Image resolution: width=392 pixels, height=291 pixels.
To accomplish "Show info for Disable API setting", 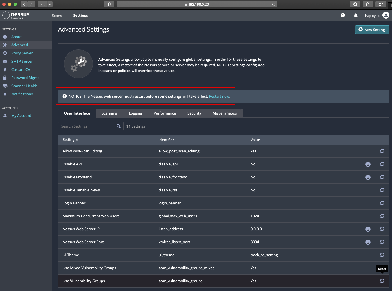I will coord(368,164).
